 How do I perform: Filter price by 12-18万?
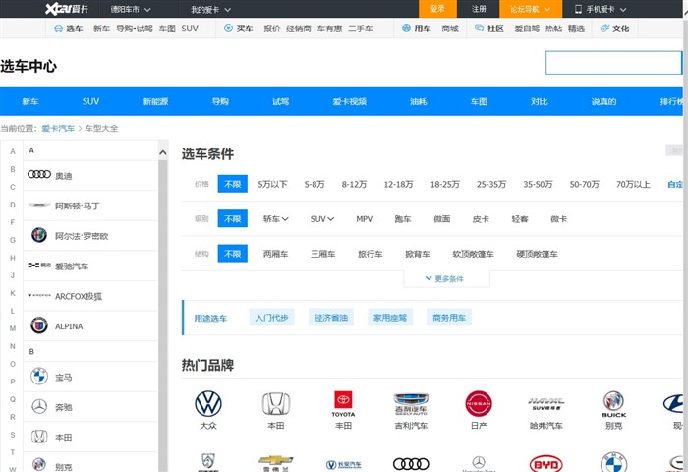[x=398, y=185]
